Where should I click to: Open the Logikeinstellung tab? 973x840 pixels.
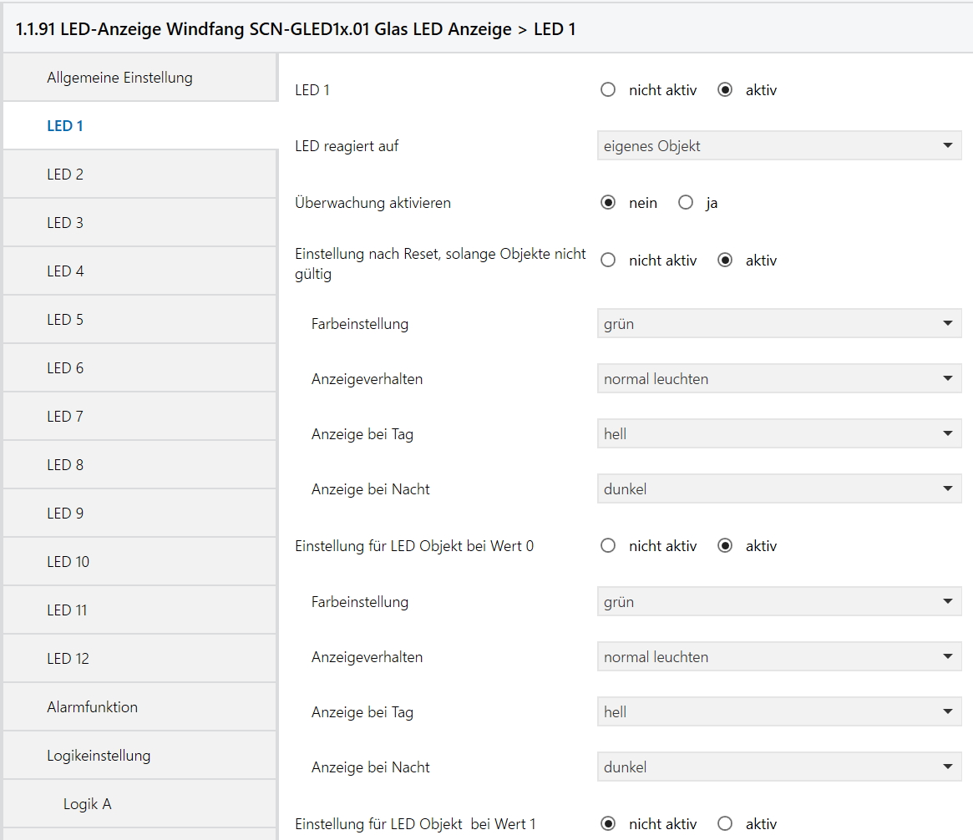tap(139, 755)
